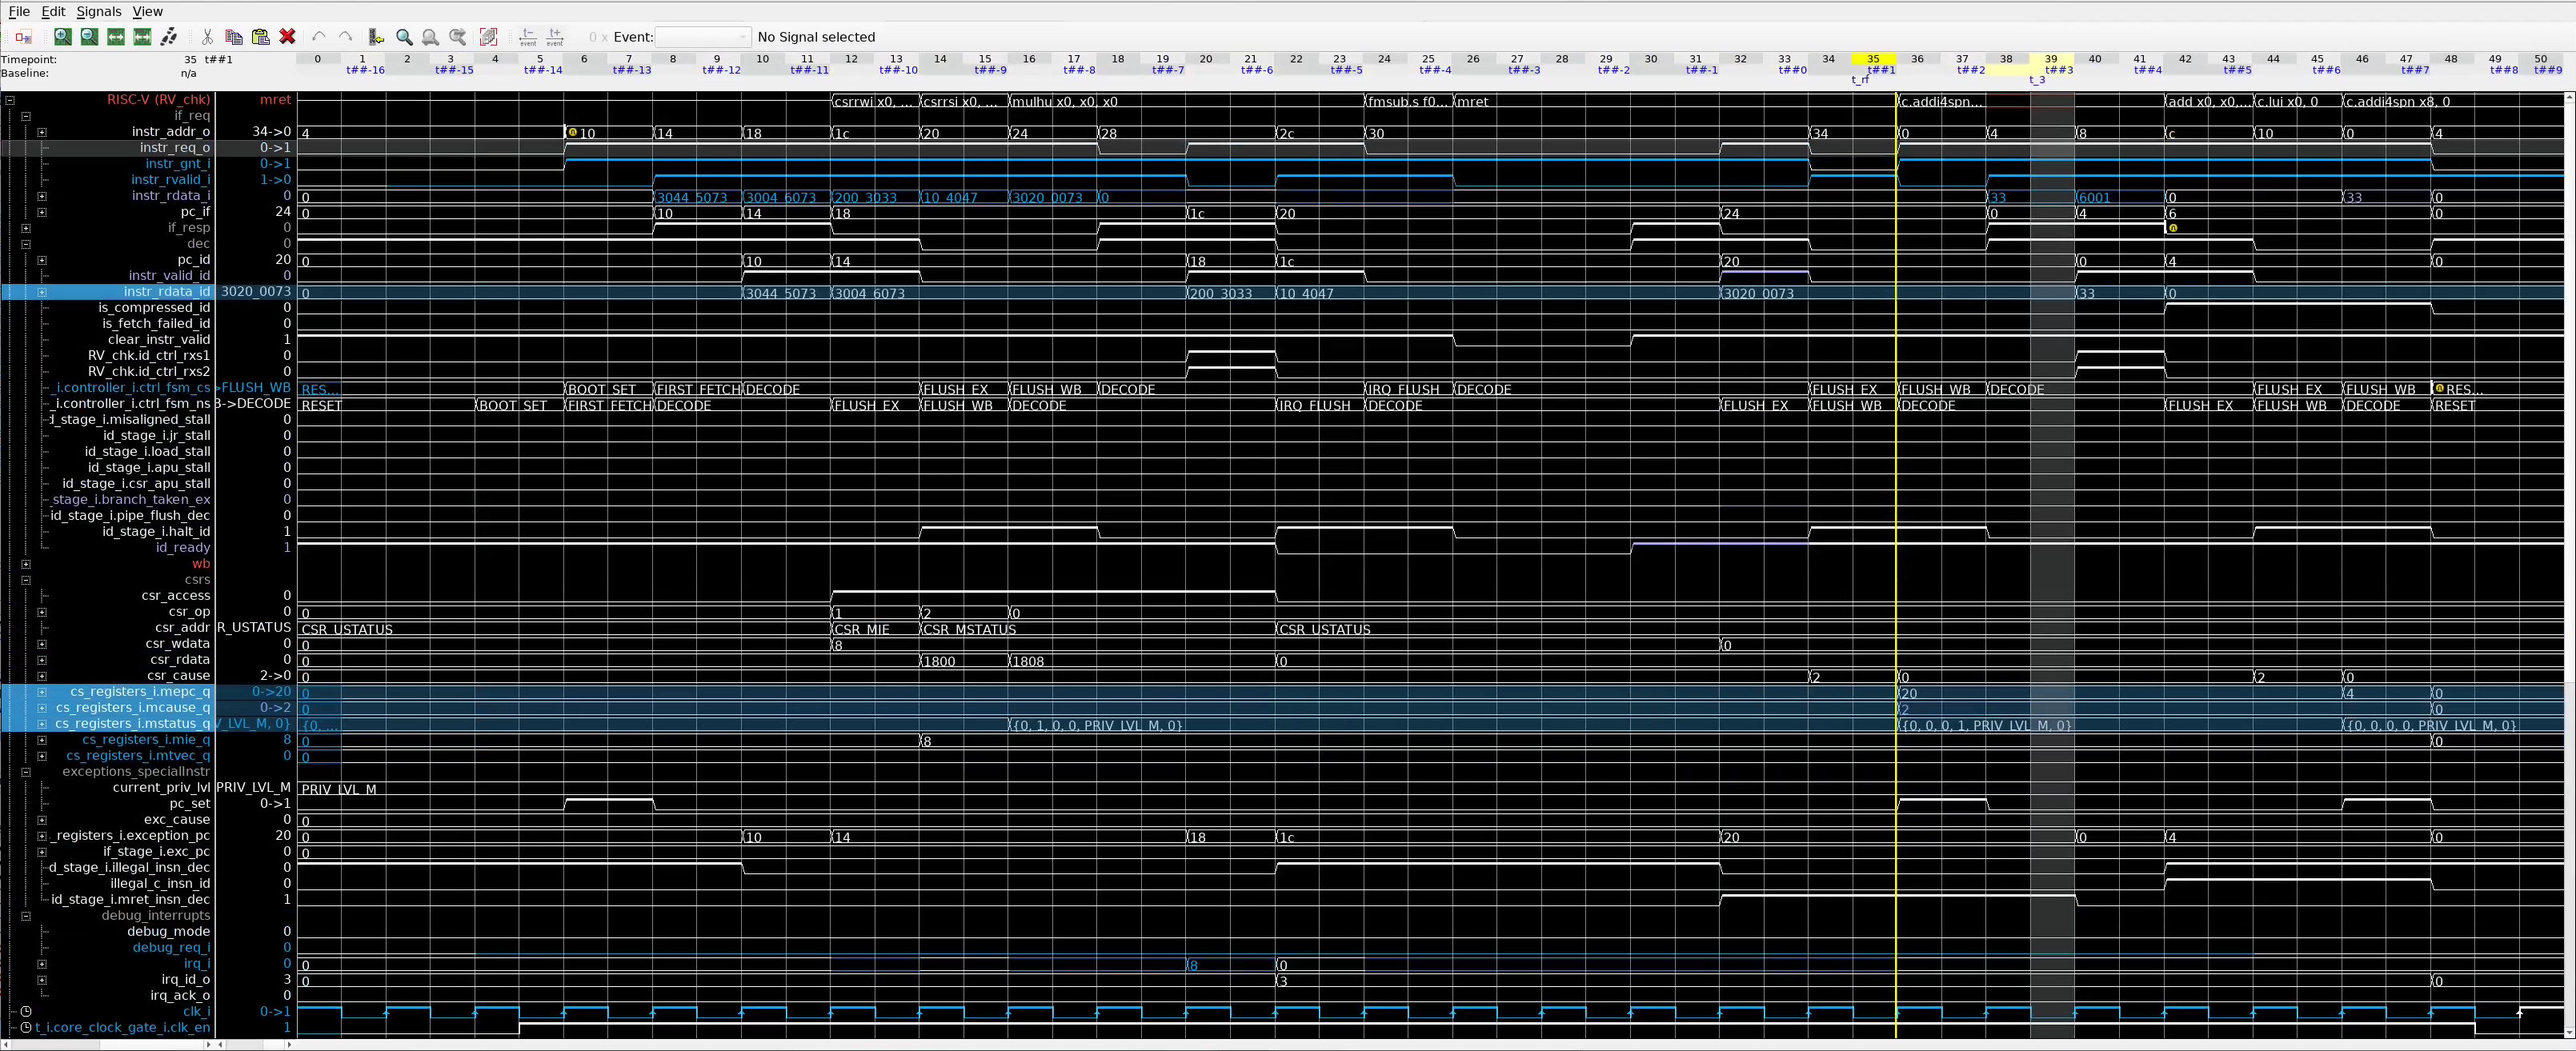The image size is (2576, 1051).
Task: Open the View menu
Action: tap(147, 11)
